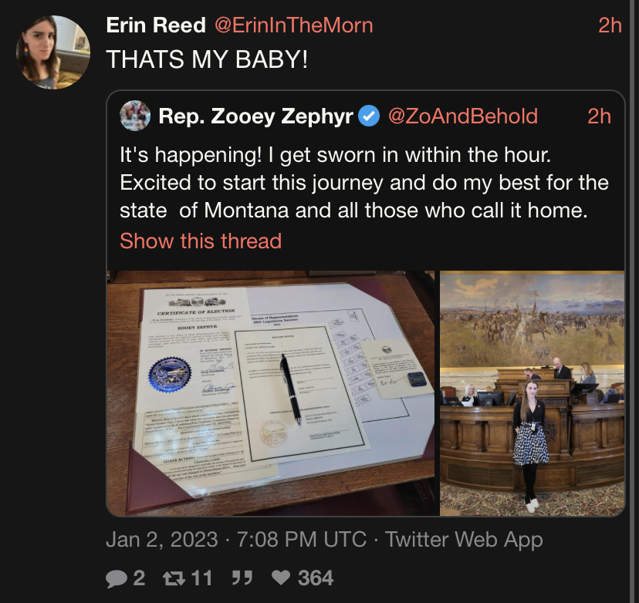Click the Jan 2, 2023 timestamp

coord(162,540)
